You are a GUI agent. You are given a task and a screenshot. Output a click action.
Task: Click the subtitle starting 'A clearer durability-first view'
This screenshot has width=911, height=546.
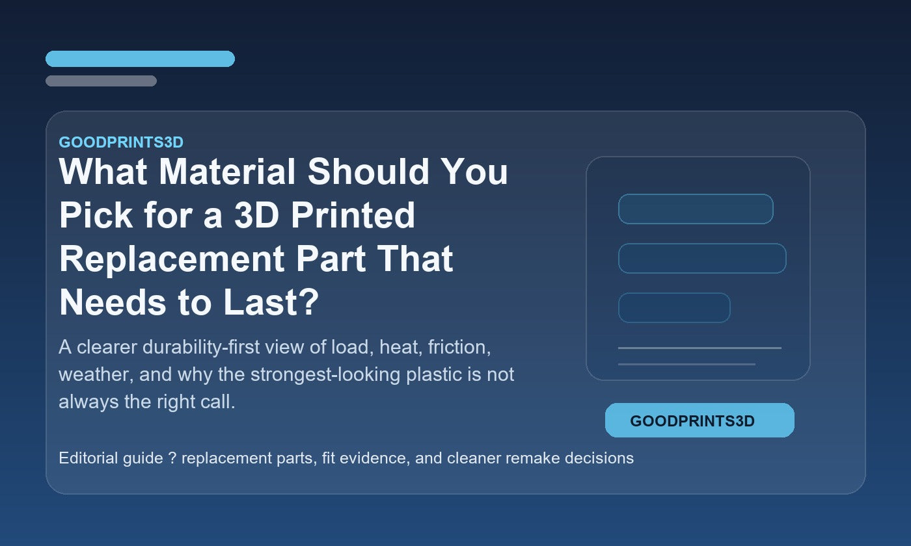pyautogui.click(x=286, y=374)
